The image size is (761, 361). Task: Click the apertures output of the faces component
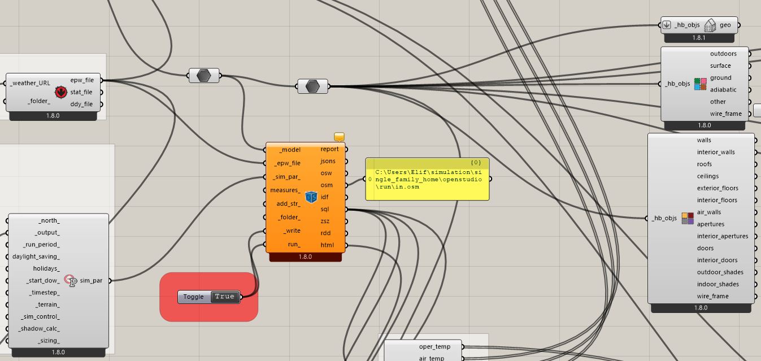711,224
